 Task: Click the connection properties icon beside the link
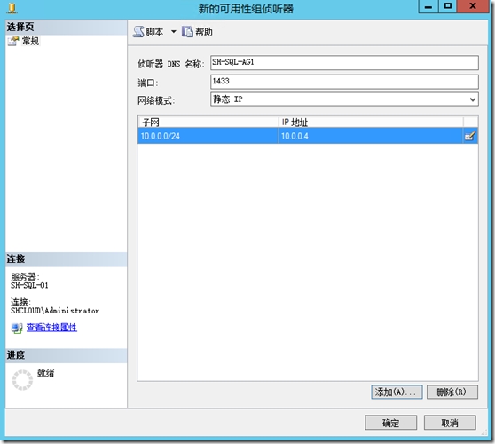17,328
